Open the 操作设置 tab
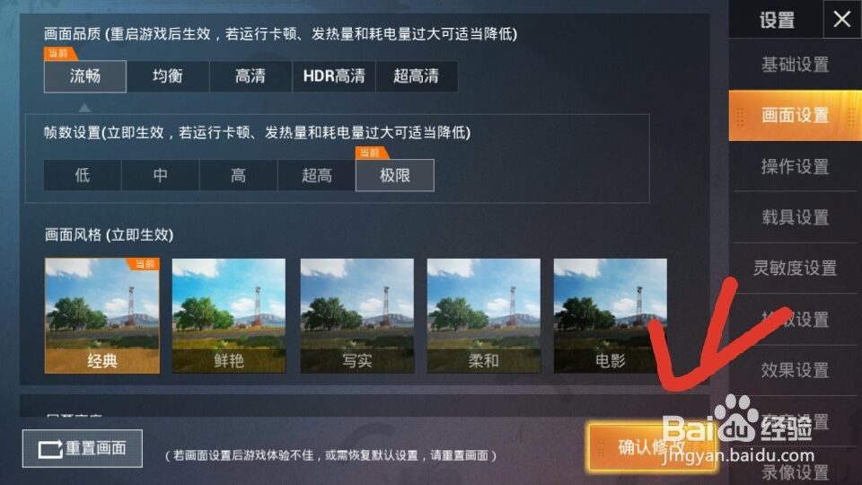This screenshot has height=485, width=862. (795, 167)
